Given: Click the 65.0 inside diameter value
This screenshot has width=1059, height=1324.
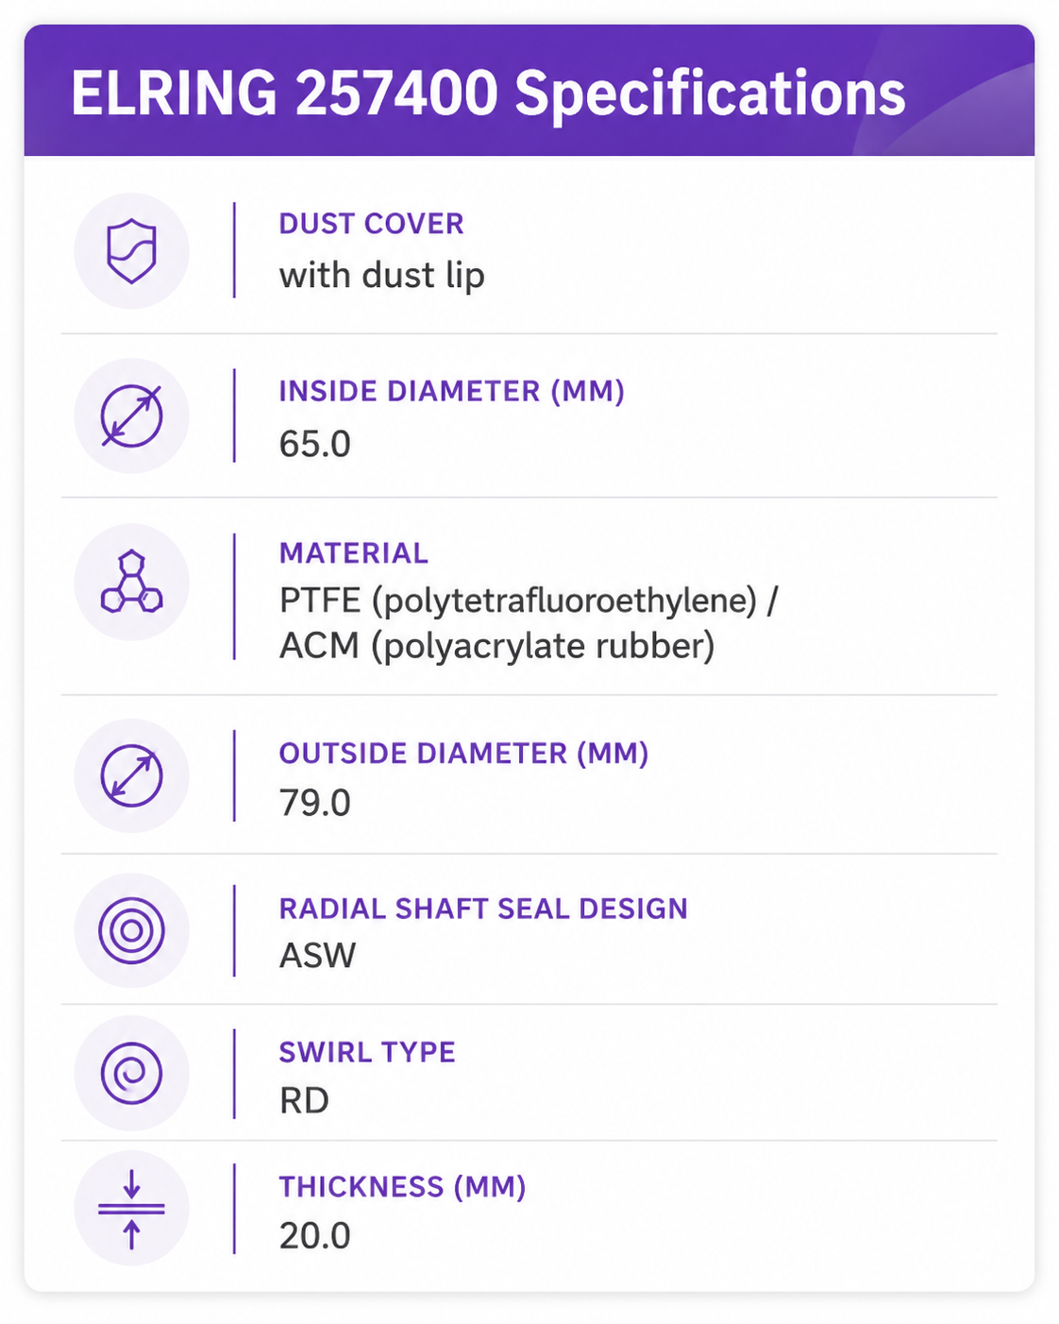Looking at the screenshot, I should (314, 444).
